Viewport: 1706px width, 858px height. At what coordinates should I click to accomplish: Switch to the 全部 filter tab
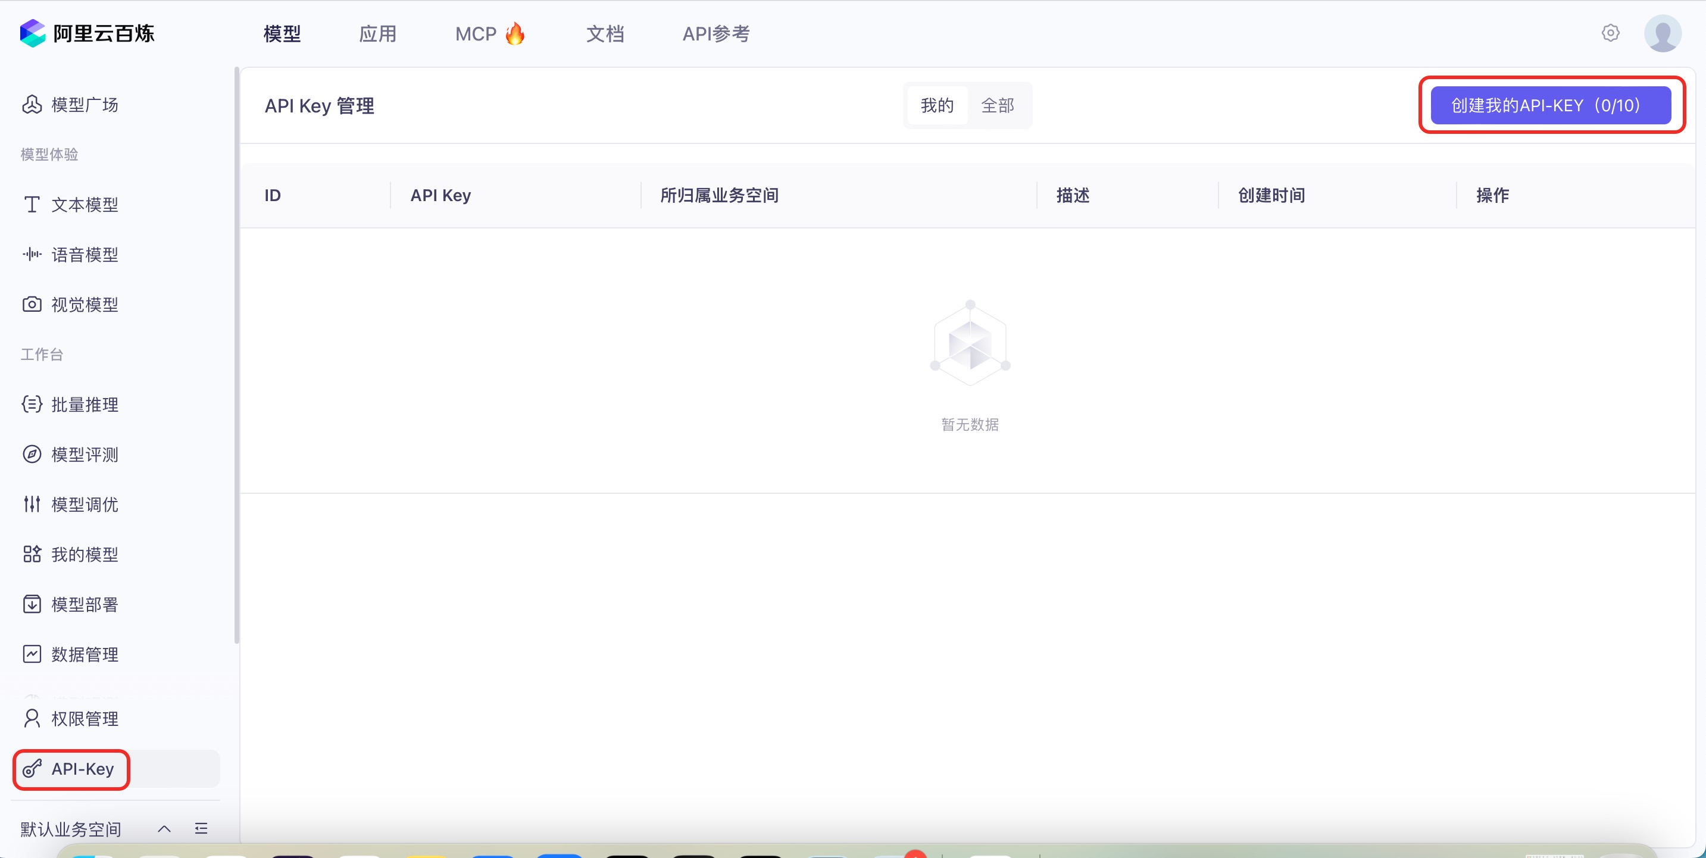pos(998,105)
